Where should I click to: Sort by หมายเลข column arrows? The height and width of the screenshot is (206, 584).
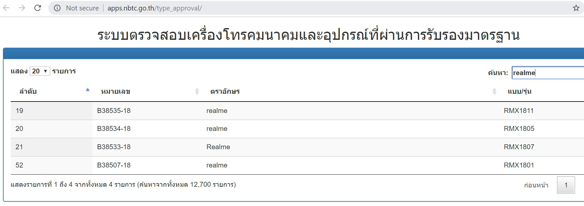coord(197,91)
